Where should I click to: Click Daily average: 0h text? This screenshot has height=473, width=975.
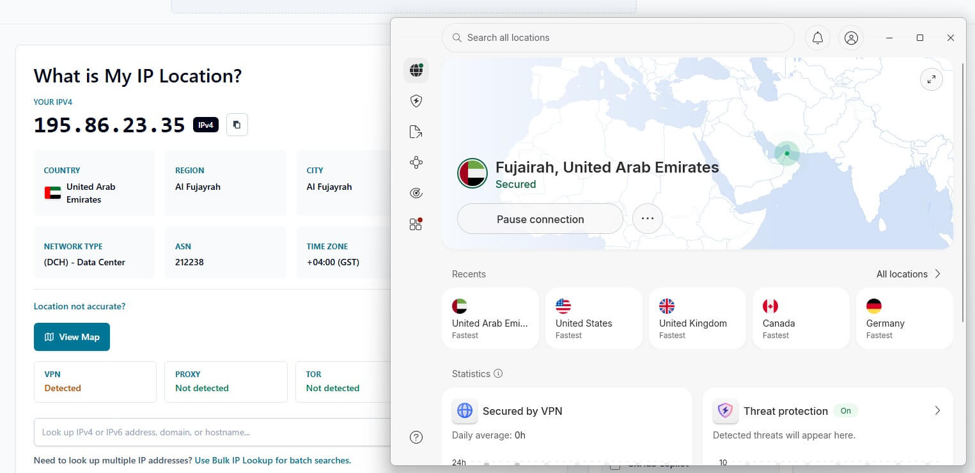click(x=488, y=435)
